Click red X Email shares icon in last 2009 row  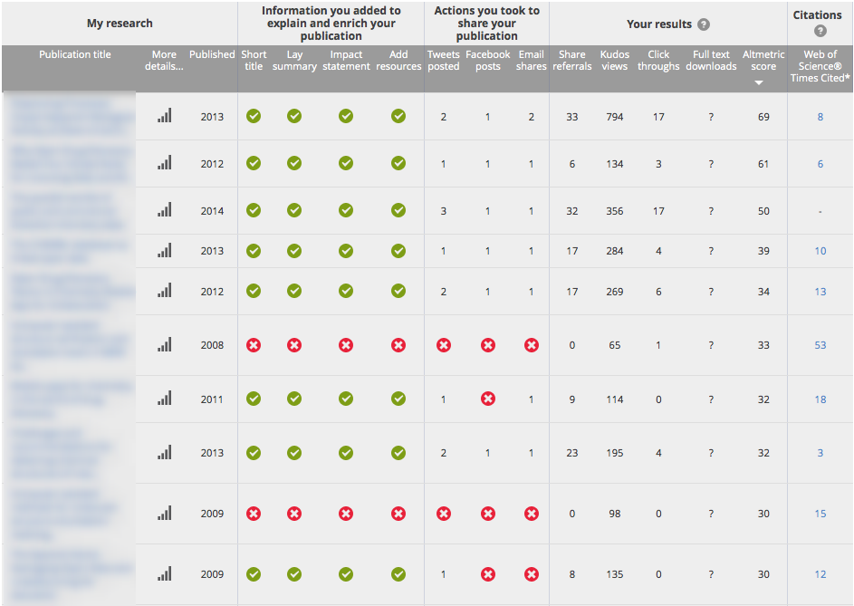pos(531,573)
